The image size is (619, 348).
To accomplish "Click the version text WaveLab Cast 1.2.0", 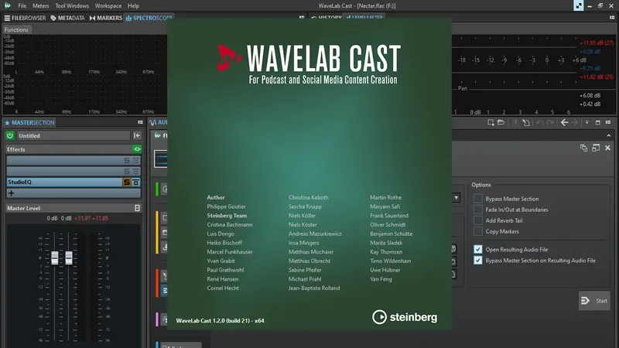I will (220, 321).
